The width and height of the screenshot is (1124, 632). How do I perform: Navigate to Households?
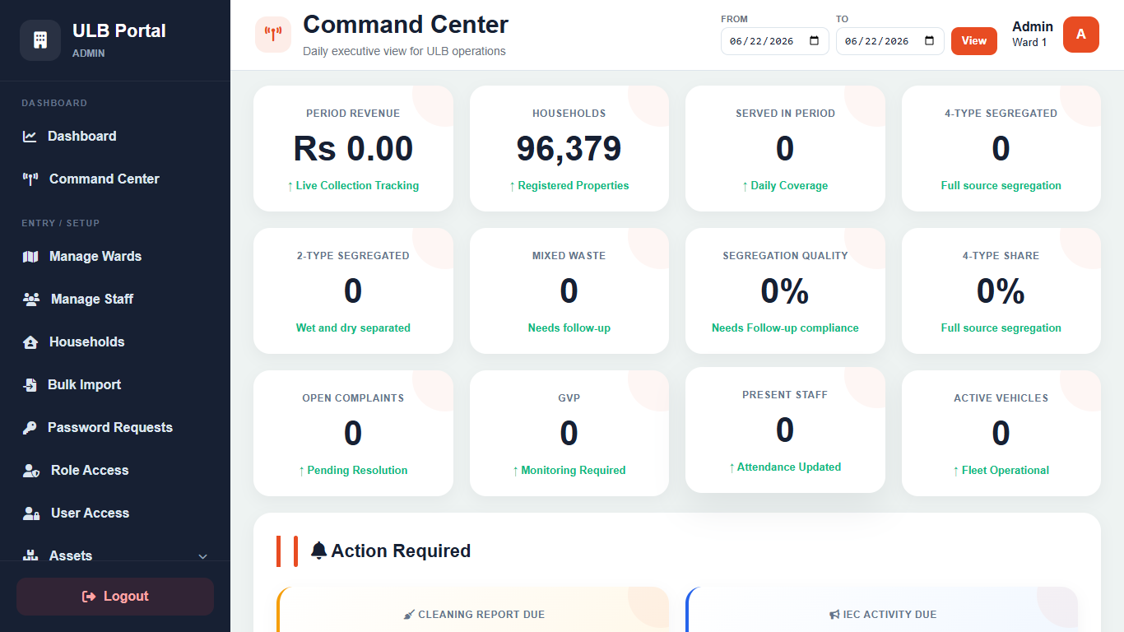(x=115, y=342)
